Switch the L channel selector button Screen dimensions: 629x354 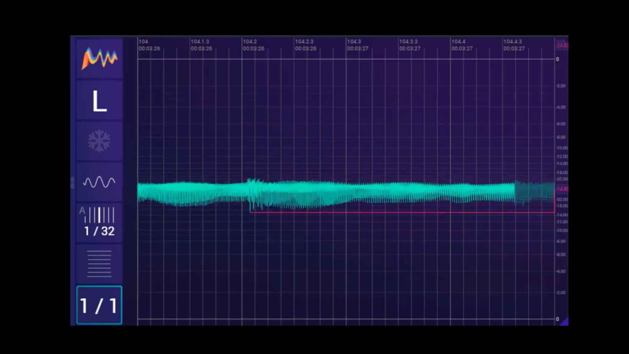coord(99,101)
